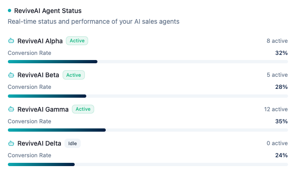
Task: Click the 8 active count for Alpha
Action: (277, 41)
